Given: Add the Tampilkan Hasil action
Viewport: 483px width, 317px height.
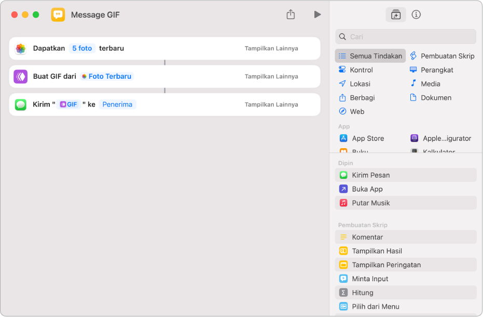Looking at the screenshot, I should tap(406, 251).
